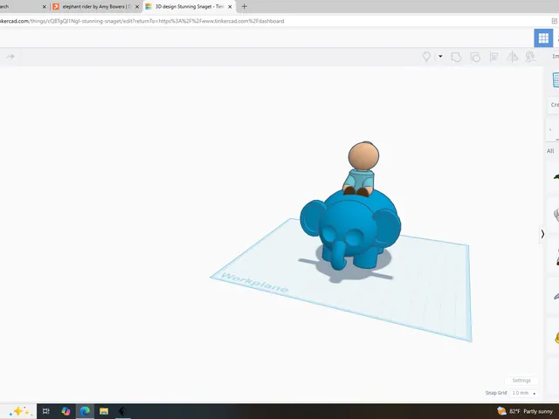Click the Settings button near Snap Grid
The image size is (559, 419).
tap(521, 381)
